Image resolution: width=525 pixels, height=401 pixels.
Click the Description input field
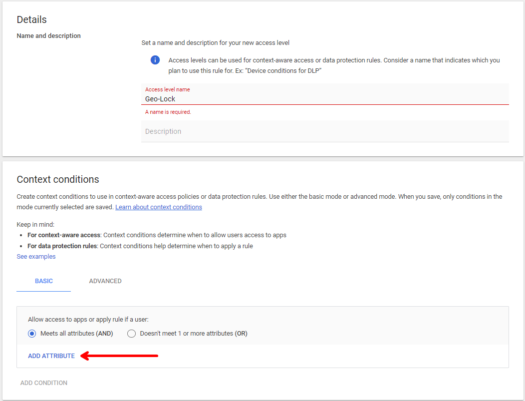click(325, 131)
